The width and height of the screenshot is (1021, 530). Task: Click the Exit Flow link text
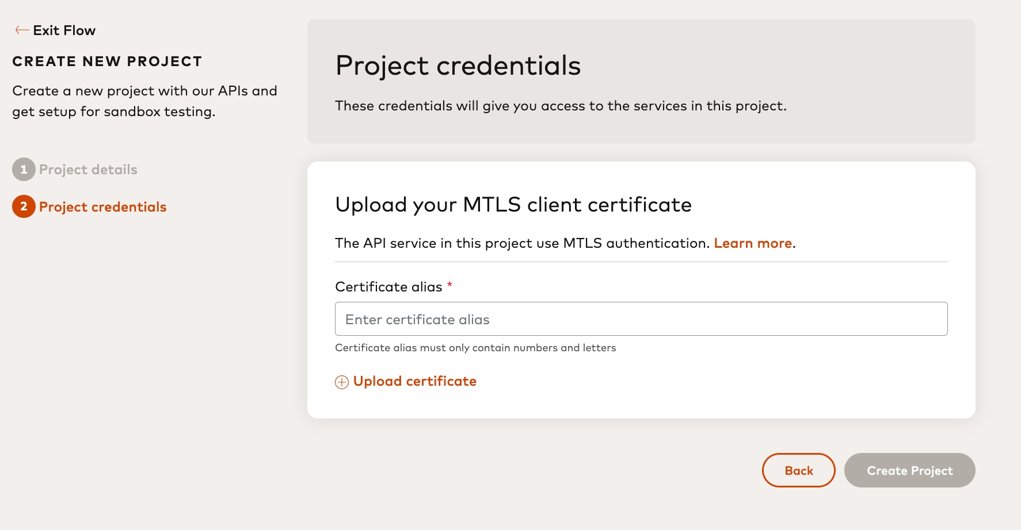pos(64,30)
